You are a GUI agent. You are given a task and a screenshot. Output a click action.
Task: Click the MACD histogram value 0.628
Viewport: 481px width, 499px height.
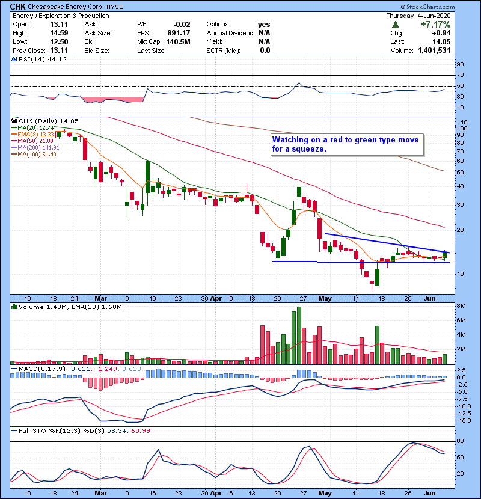point(130,369)
